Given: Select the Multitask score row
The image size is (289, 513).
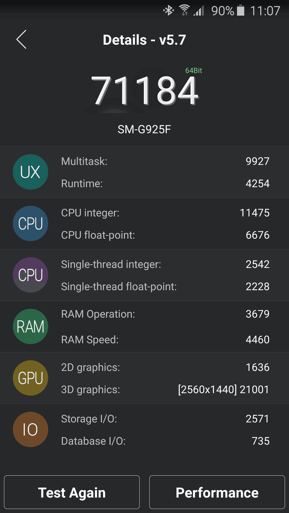Looking at the screenshot, I should (165, 161).
